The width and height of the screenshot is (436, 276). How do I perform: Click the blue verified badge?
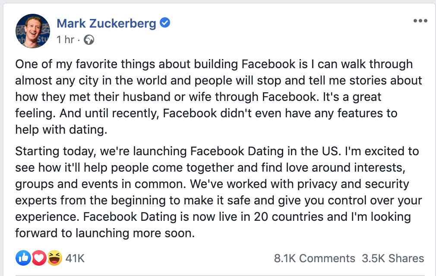pos(165,23)
